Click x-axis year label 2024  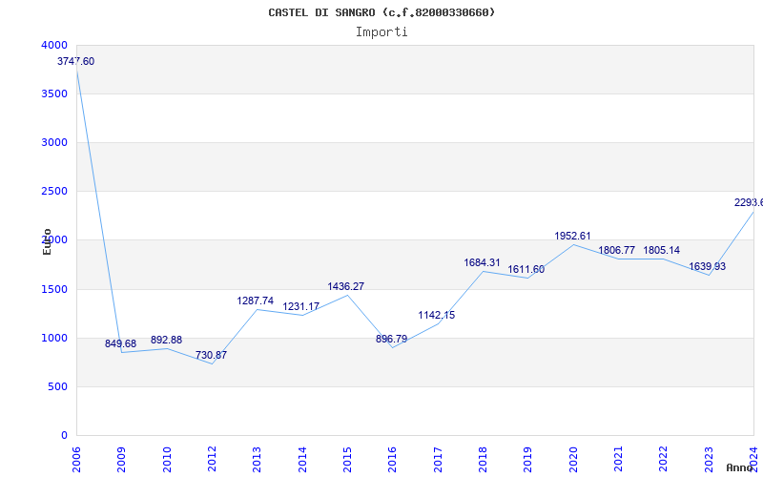753,460
